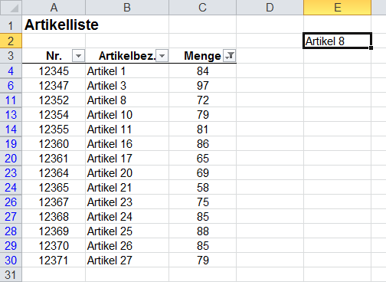Open the Artikelbez. filter dropdown
Image resolution: width=386 pixels, height=282 pixels.
pyautogui.click(x=162, y=56)
